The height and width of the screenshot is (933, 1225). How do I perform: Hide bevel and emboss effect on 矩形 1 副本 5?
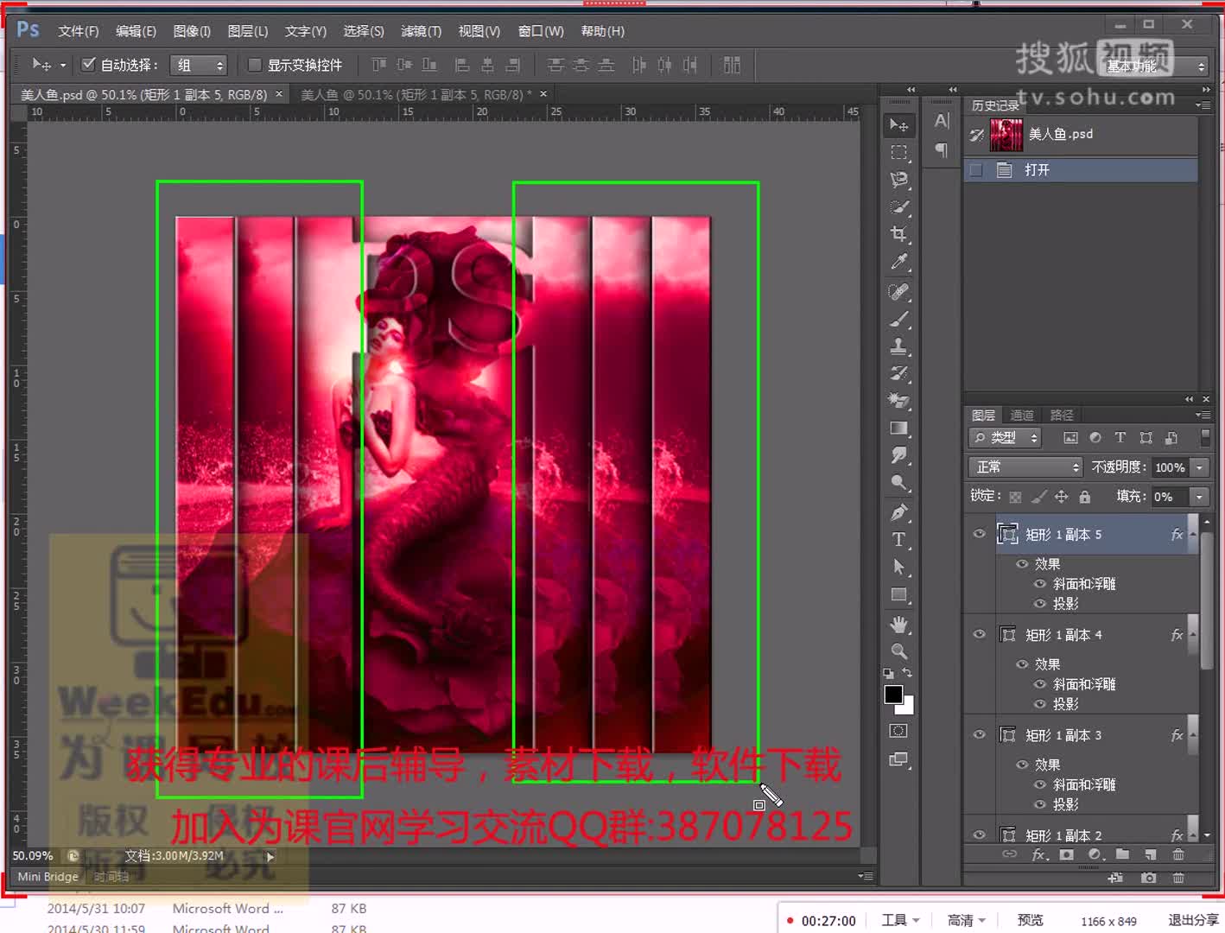coord(1040,584)
